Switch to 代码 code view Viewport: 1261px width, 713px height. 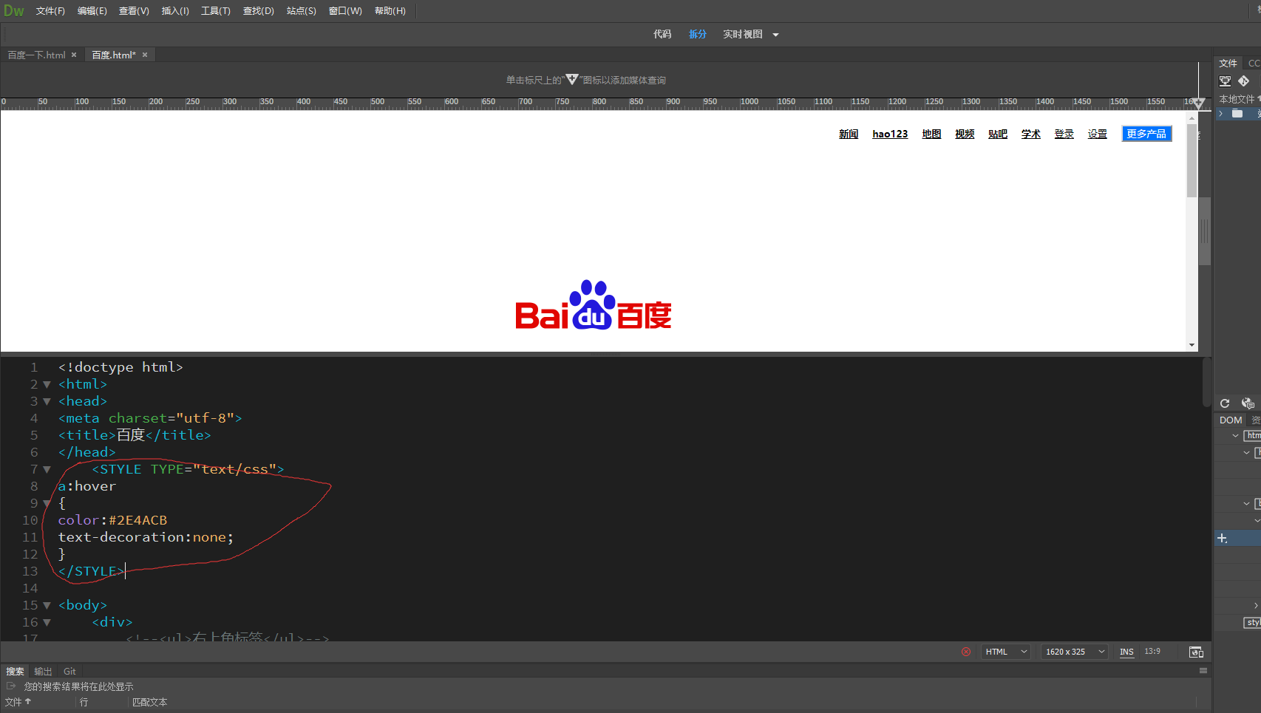(x=662, y=34)
